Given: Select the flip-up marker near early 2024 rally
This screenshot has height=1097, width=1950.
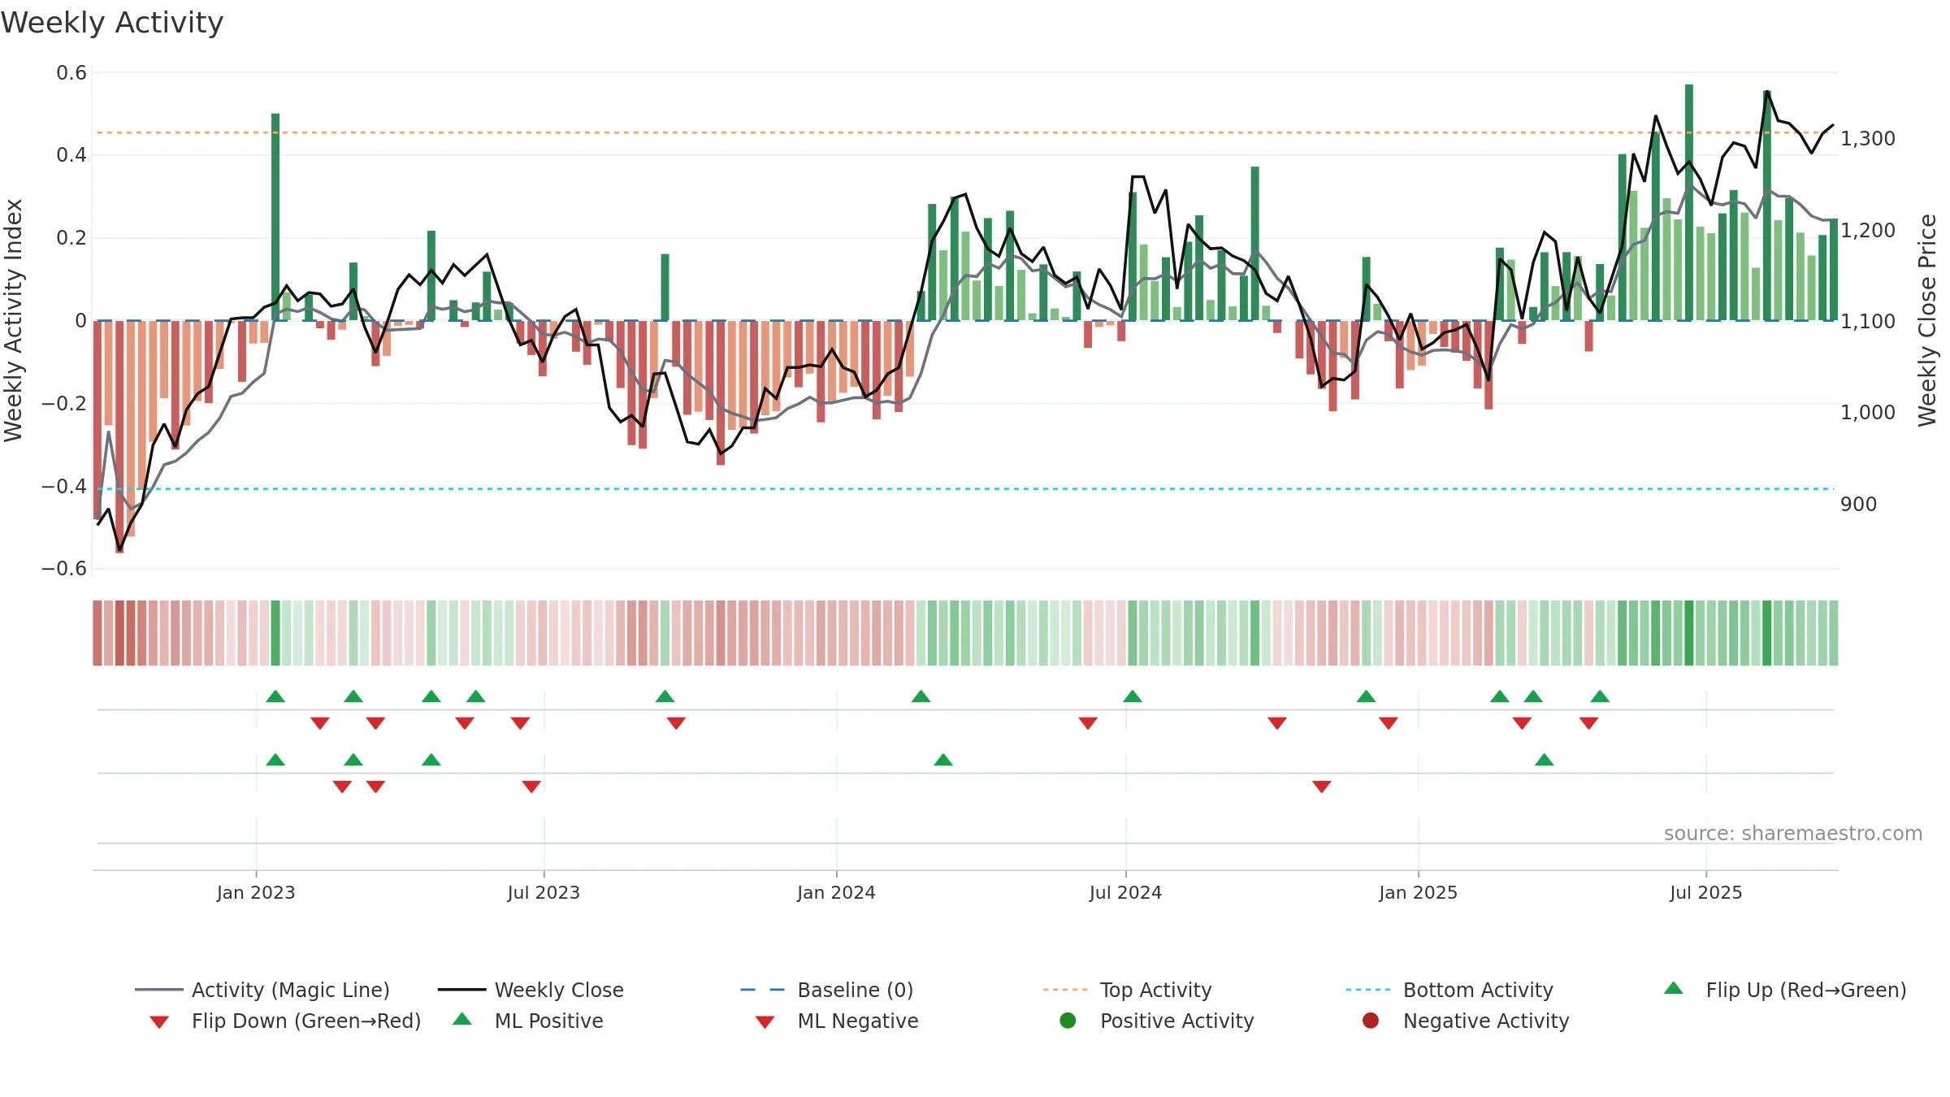Looking at the screenshot, I should pos(921,696).
